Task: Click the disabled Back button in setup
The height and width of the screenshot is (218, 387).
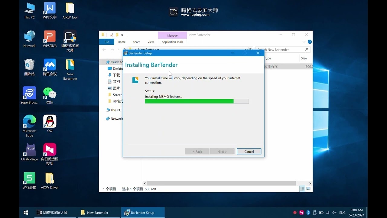Action: [x=197, y=151]
